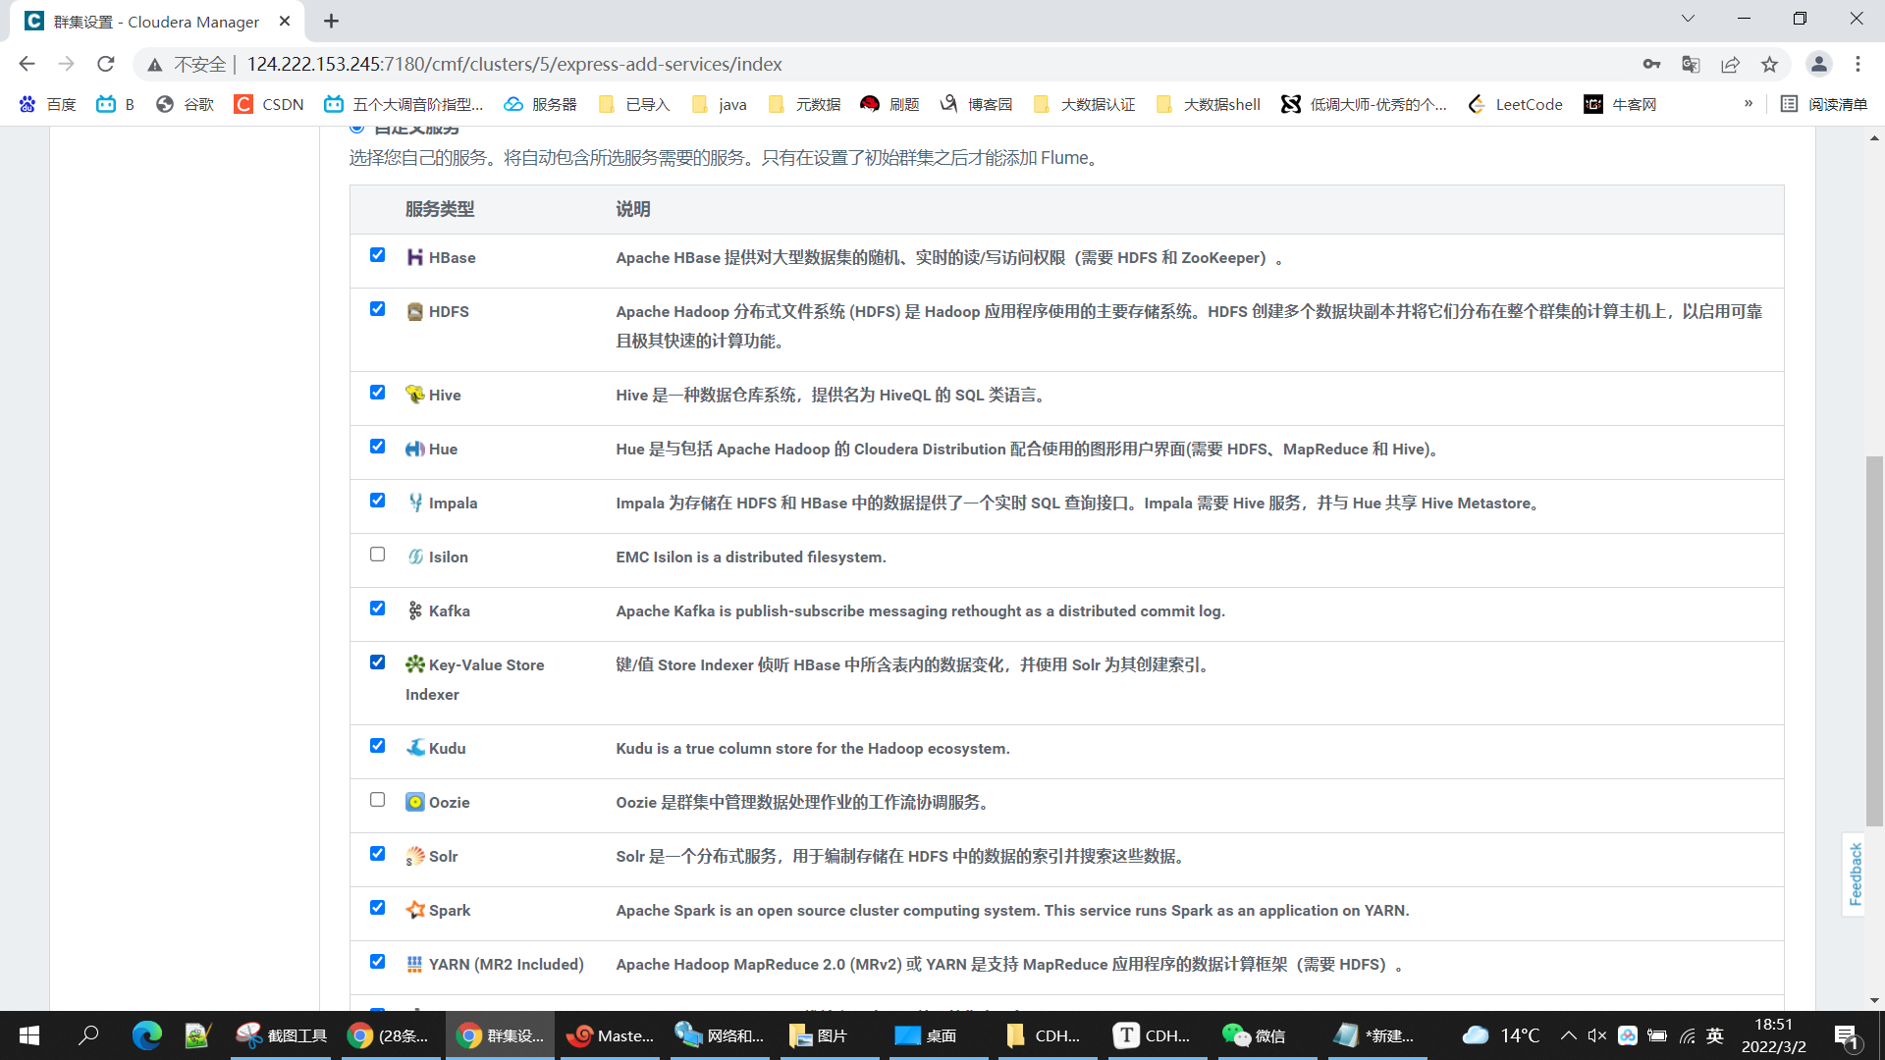Open the Chrome tab search dropdown

tap(1688, 19)
